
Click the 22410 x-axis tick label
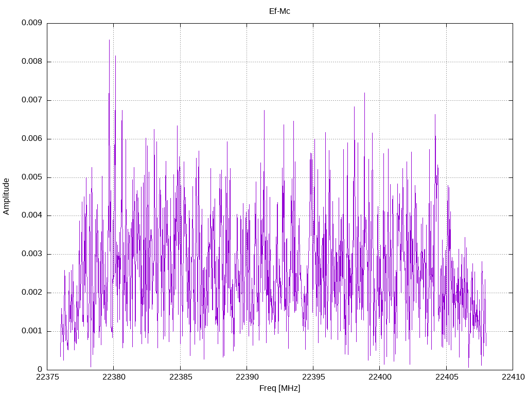tap(513, 377)
